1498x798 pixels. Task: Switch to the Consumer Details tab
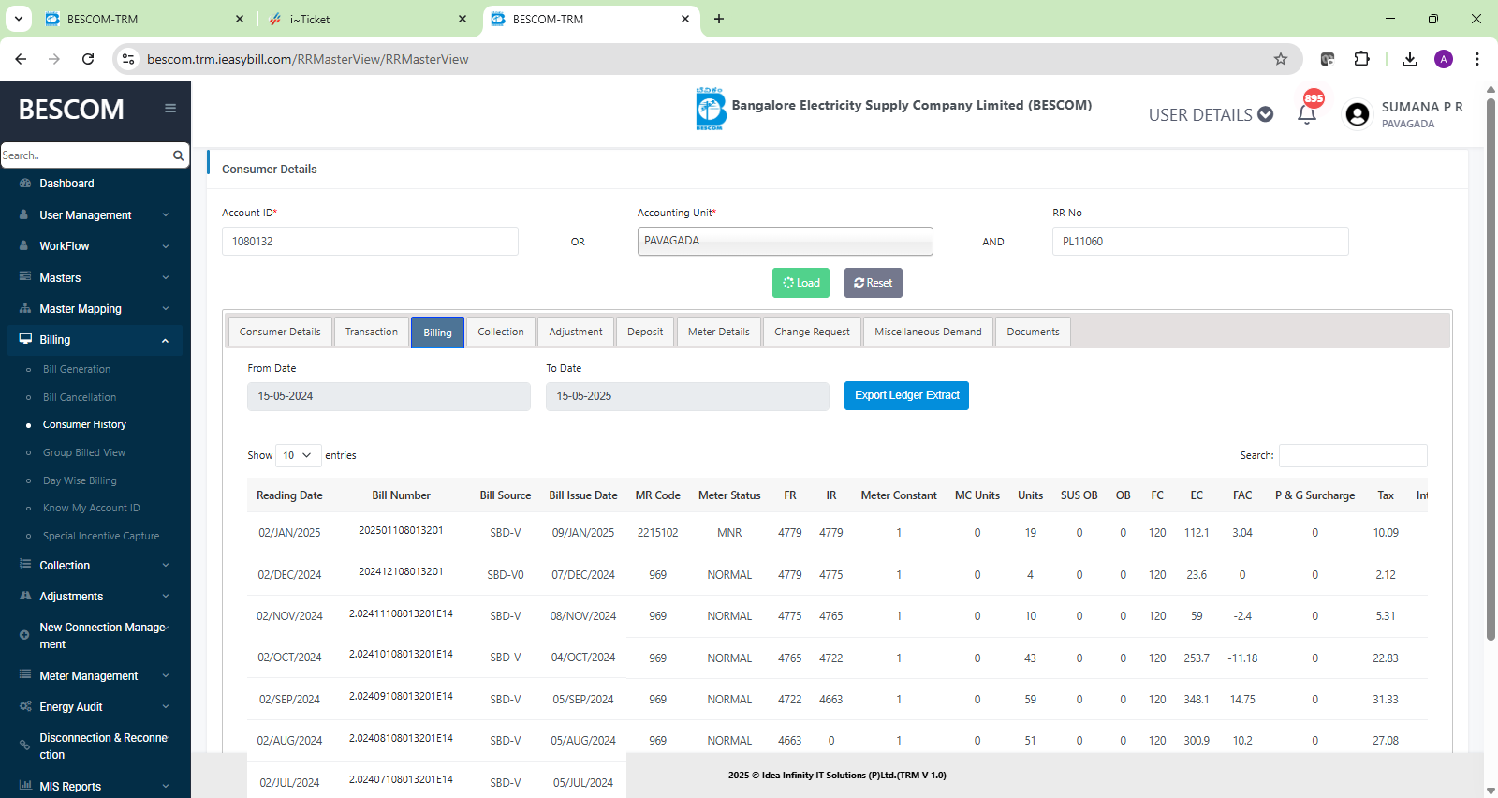280,332
